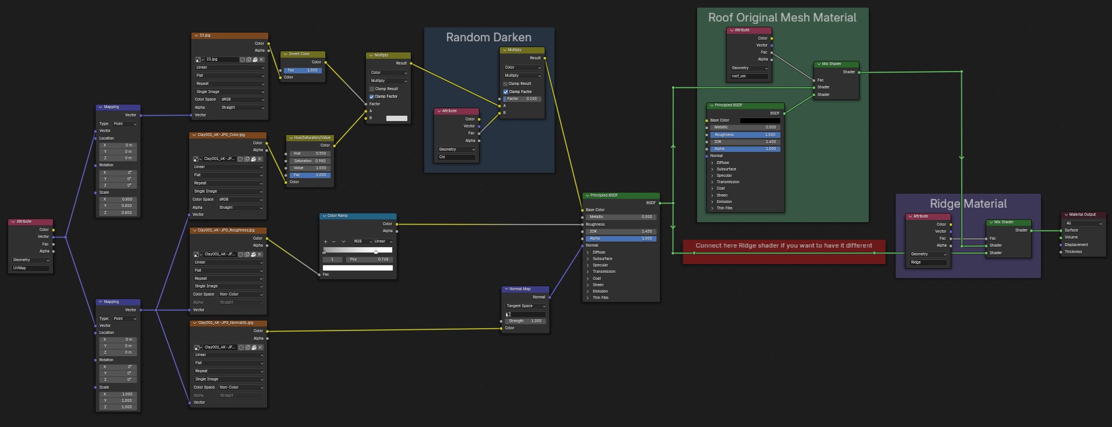The height and width of the screenshot is (427, 1112).
Task: Open Color Space sRGB dropdown on 23.jpg node
Action: pyautogui.click(x=242, y=99)
